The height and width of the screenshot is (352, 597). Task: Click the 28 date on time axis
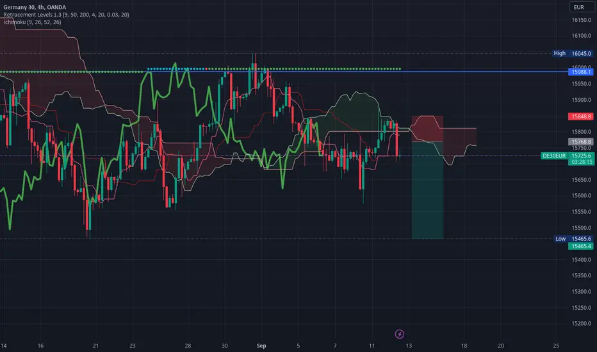[188, 346]
